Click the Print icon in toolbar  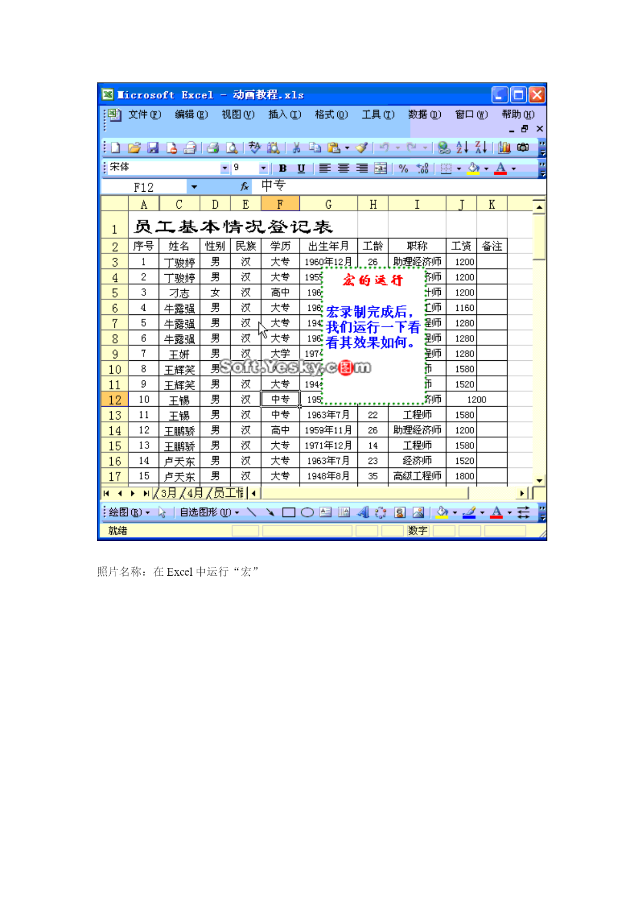[213, 148]
